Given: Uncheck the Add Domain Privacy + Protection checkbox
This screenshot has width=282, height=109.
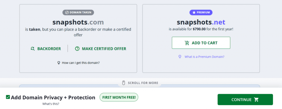Looking at the screenshot, I should tap(8, 97).
